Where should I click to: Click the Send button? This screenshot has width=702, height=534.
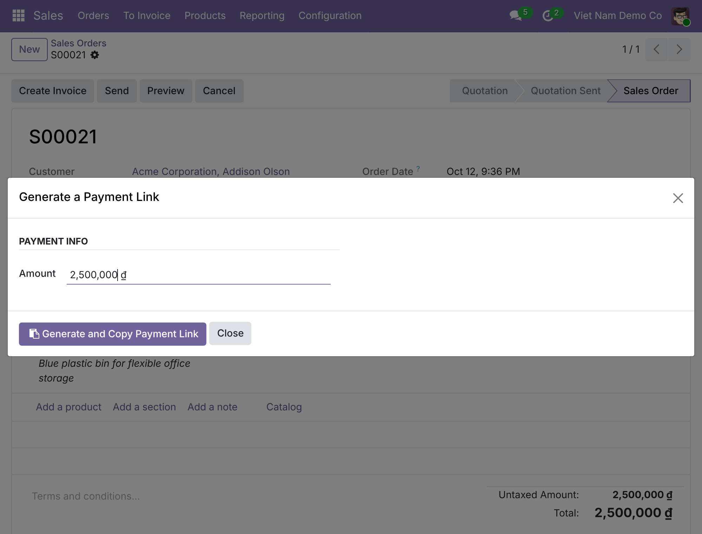pyautogui.click(x=117, y=91)
